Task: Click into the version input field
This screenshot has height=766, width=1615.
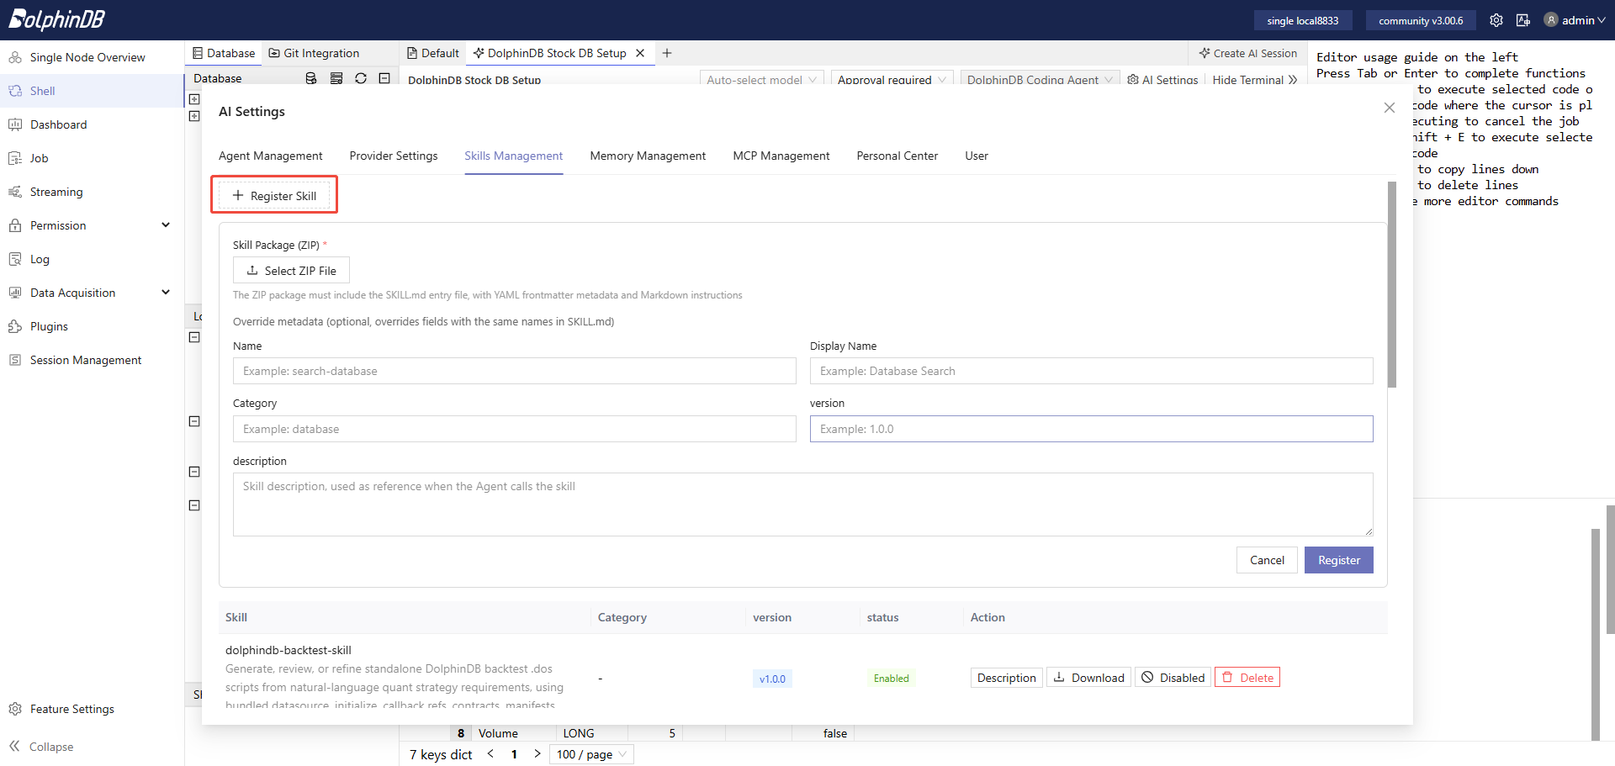Action: coord(1092,429)
